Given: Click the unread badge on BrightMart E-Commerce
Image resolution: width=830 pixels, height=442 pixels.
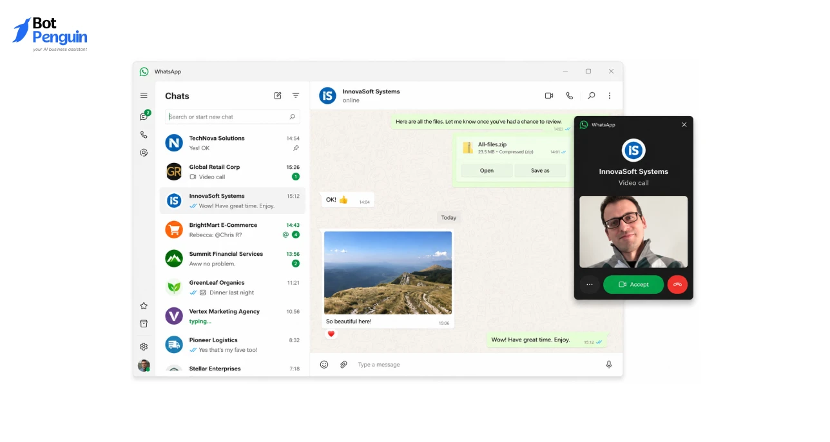Looking at the screenshot, I should (296, 235).
